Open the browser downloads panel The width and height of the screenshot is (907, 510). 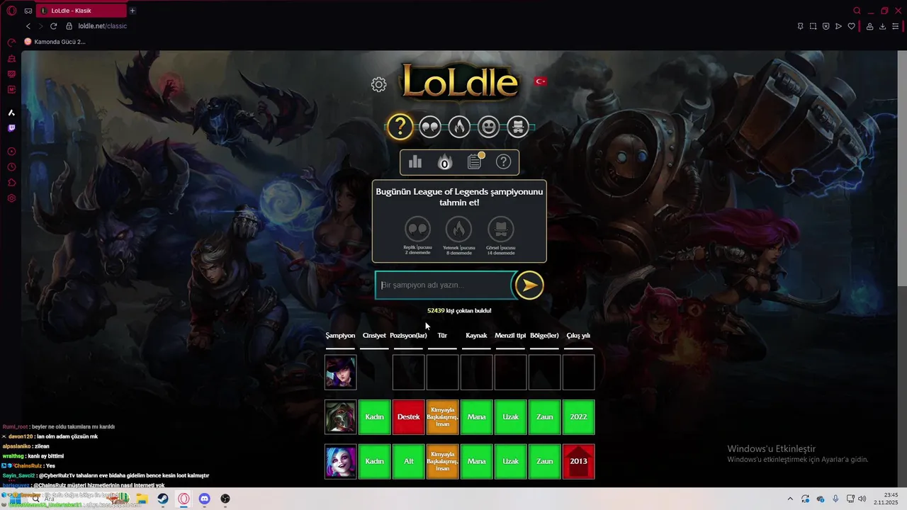(x=882, y=26)
